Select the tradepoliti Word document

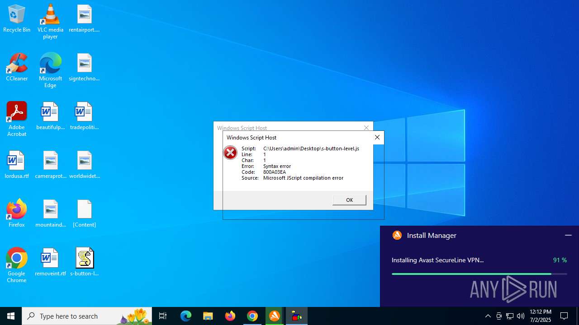(84, 116)
